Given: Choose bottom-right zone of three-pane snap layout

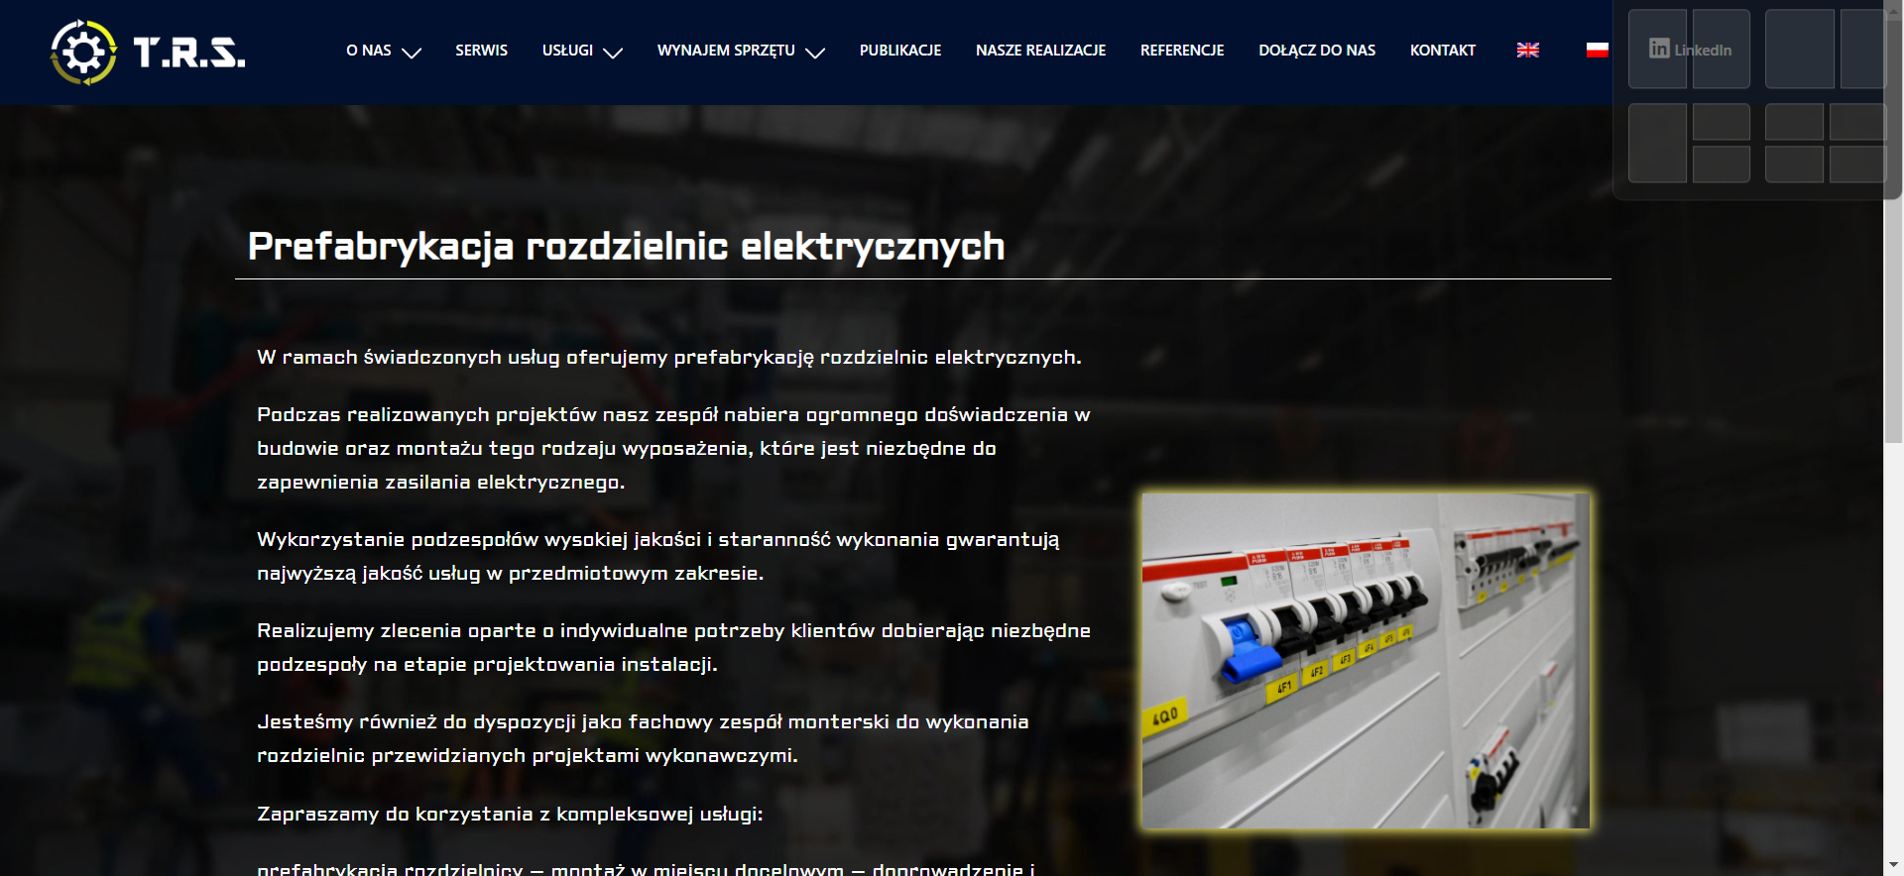Looking at the screenshot, I should click(x=1721, y=164).
